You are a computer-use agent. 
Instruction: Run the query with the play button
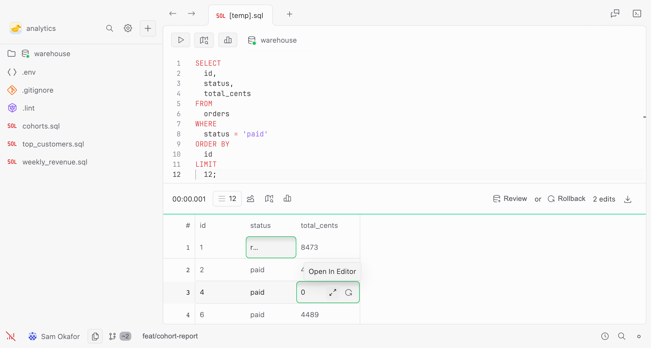pos(181,40)
